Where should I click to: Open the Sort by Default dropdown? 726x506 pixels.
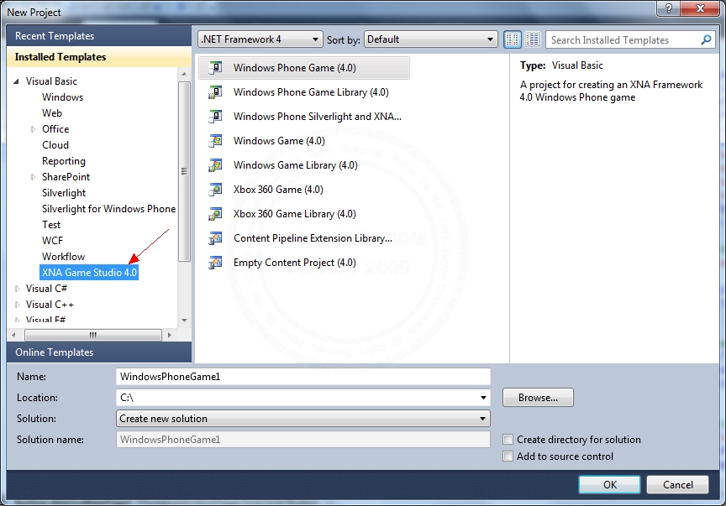point(430,39)
